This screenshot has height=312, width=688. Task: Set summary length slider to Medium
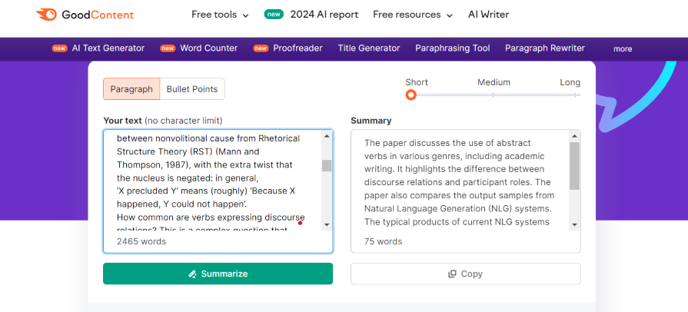point(494,95)
